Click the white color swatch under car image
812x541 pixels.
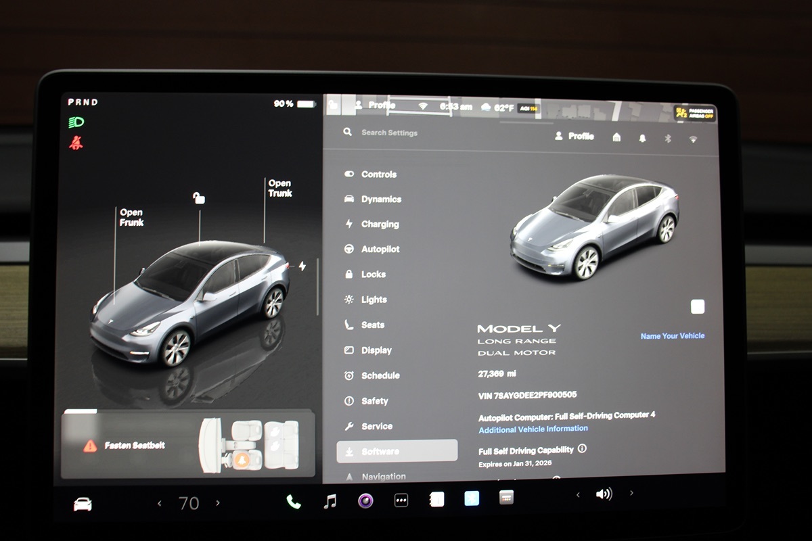(x=697, y=307)
